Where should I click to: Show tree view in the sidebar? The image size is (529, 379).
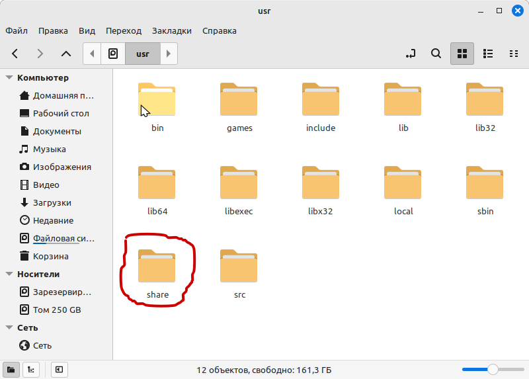[31, 370]
